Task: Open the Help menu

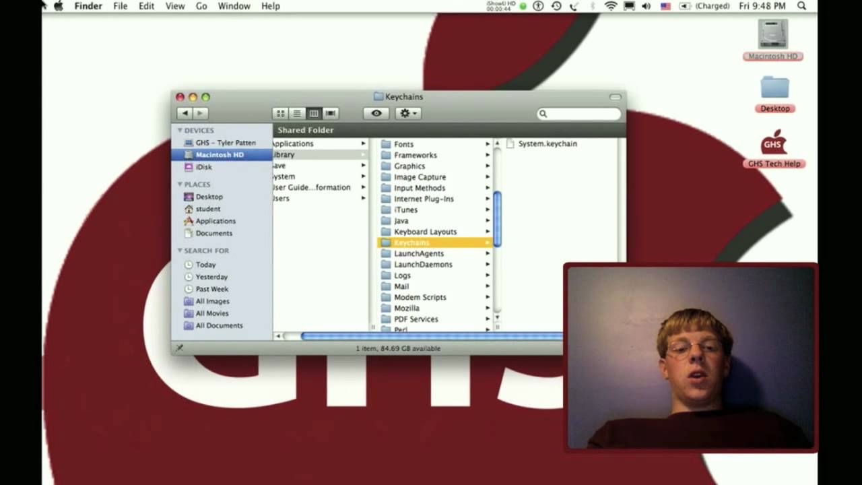Action: [271, 6]
